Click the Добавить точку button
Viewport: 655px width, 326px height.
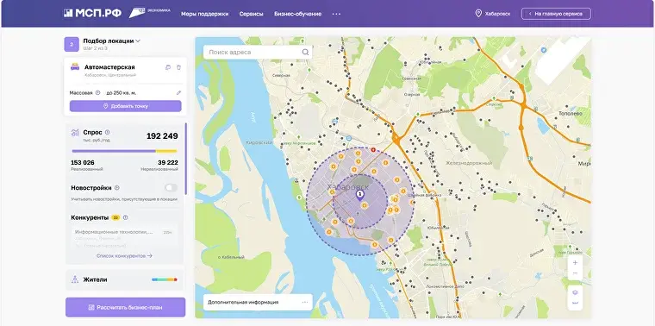coord(125,106)
